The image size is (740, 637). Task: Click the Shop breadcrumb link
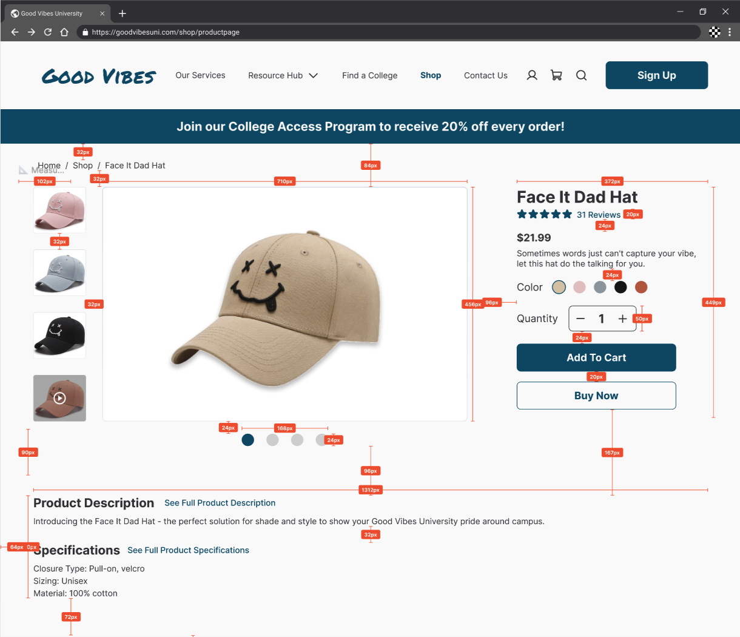82,165
